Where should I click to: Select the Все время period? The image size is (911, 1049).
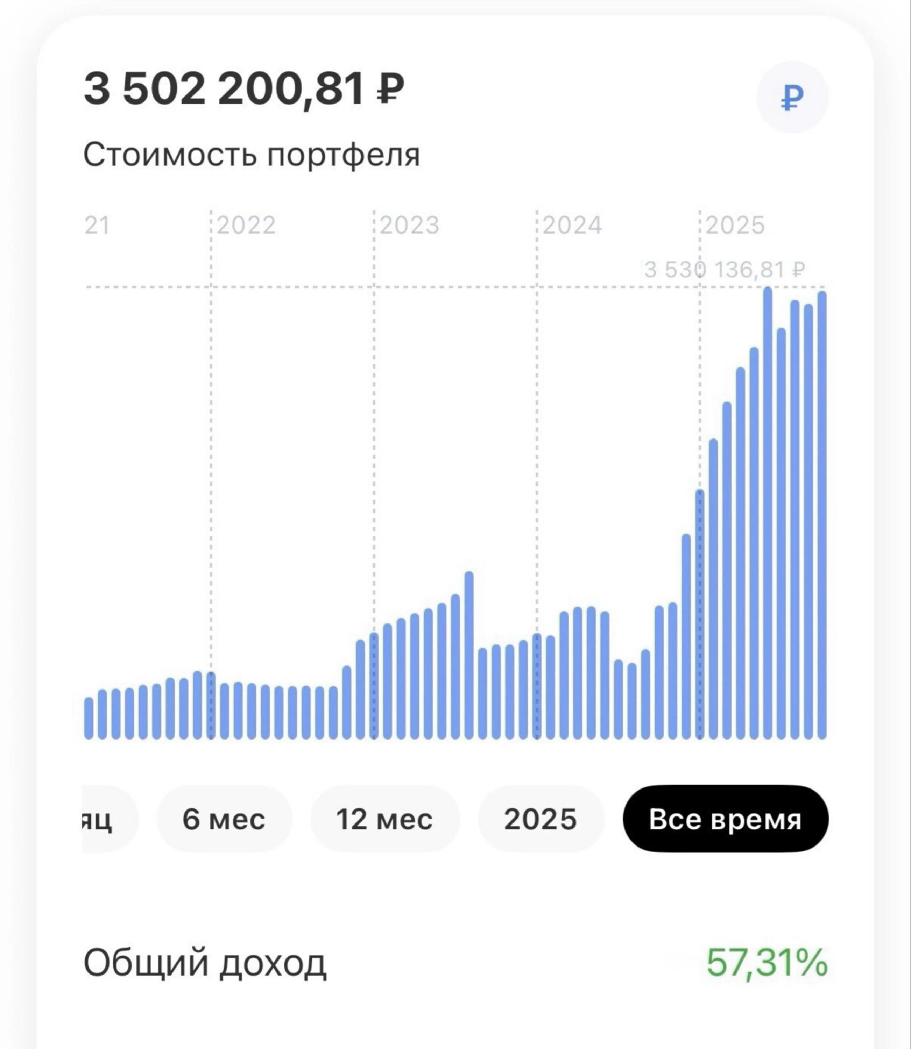[726, 819]
